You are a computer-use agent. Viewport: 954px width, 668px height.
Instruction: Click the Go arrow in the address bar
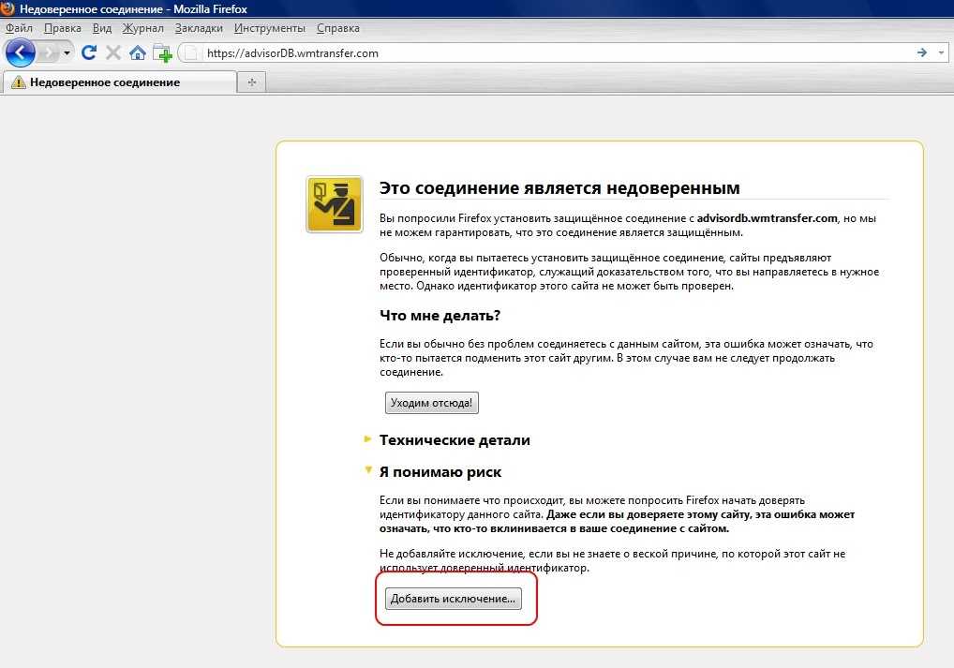(x=922, y=52)
